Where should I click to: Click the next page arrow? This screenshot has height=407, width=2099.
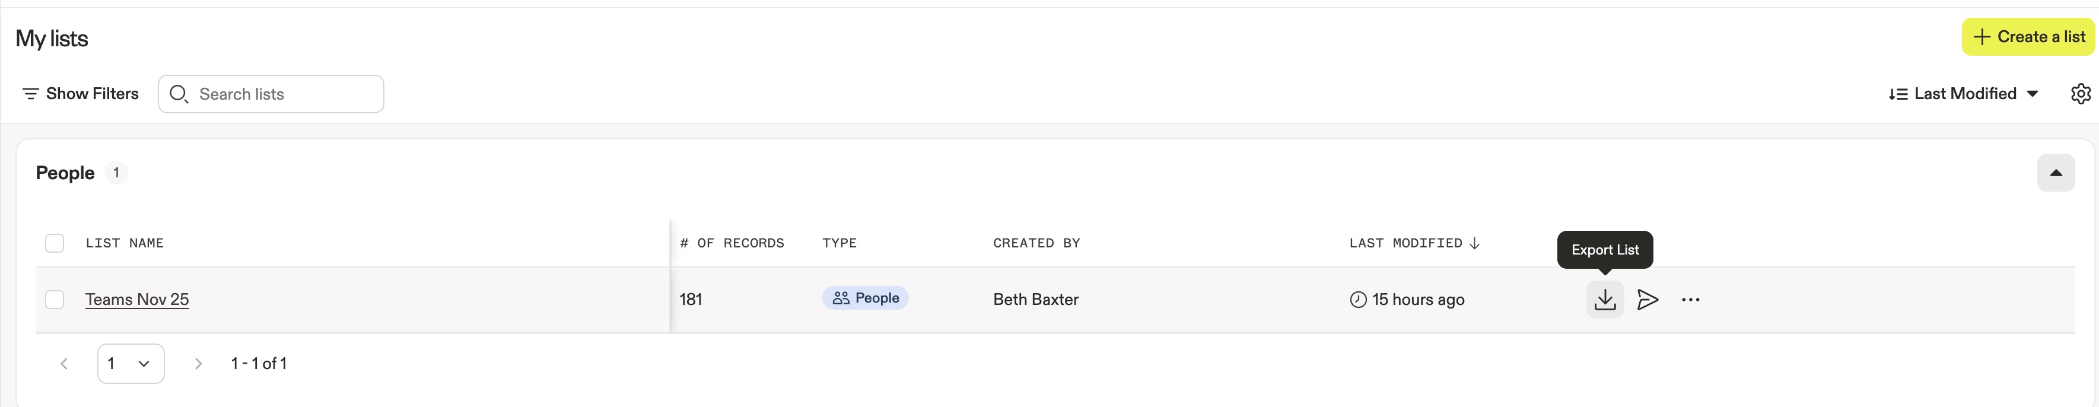tap(198, 364)
